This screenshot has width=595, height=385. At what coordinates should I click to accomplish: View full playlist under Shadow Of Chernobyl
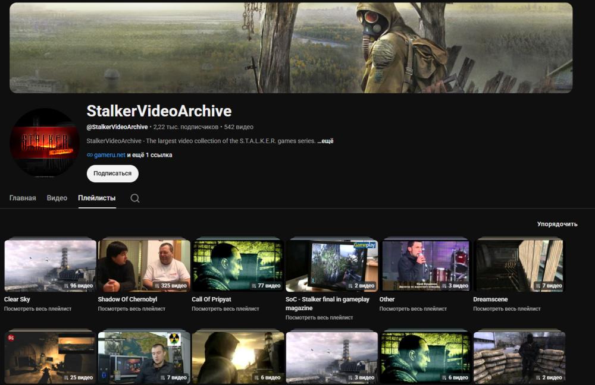[131, 309]
